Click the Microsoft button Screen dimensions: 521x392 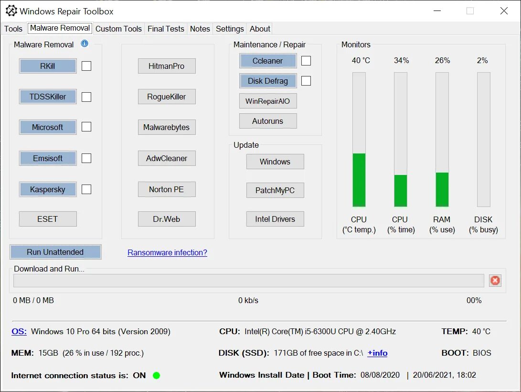click(47, 127)
